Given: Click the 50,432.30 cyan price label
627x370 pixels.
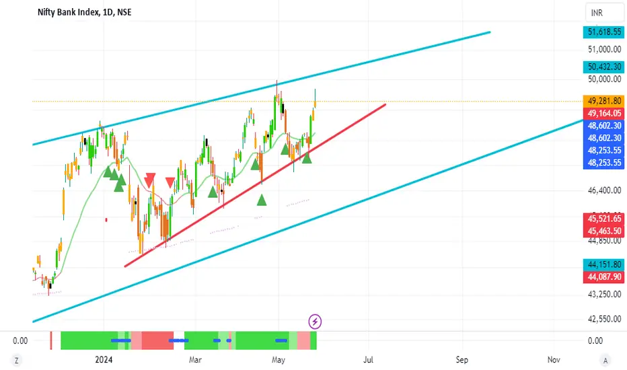Looking at the screenshot, I should (604, 67).
